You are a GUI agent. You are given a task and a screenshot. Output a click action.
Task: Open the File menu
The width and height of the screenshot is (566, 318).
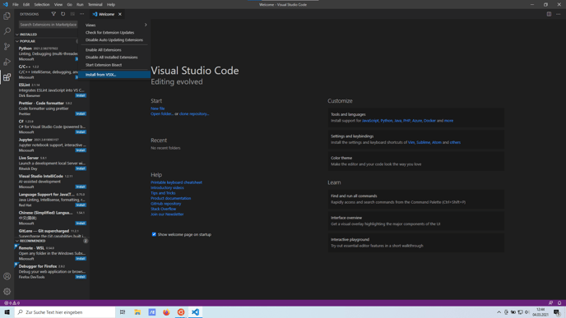[15, 5]
